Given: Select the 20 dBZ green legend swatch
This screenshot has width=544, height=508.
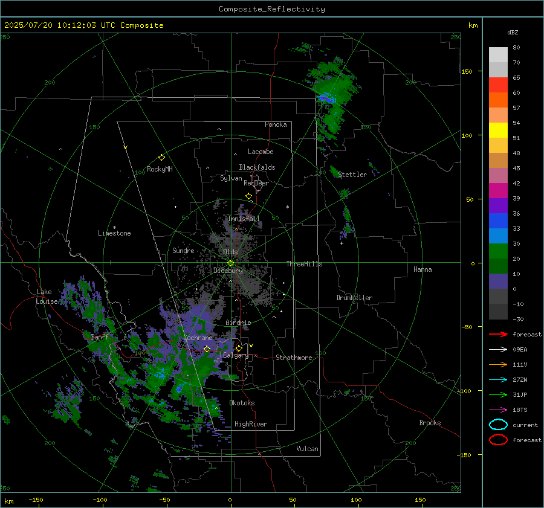Looking at the screenshot, I should pos(498,251).
